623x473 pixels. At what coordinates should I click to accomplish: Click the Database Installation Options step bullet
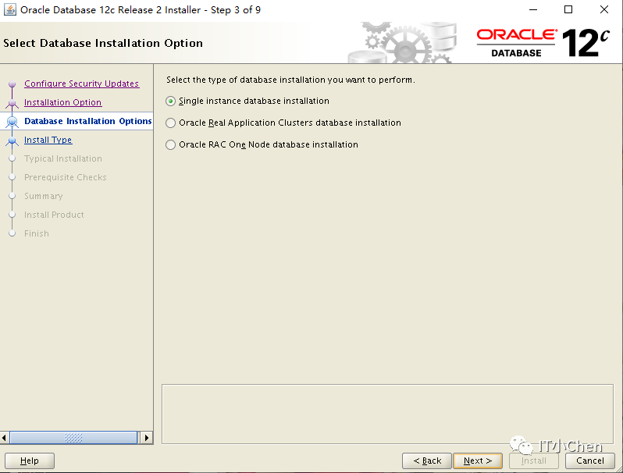(x=12, y=122)
